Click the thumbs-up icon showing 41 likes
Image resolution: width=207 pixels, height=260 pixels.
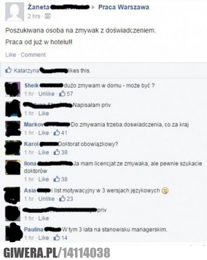click(57, 133)
